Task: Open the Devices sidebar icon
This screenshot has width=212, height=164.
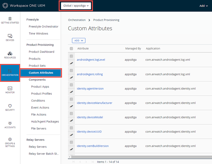Action: pyautogui.click(x=10, y=36)
